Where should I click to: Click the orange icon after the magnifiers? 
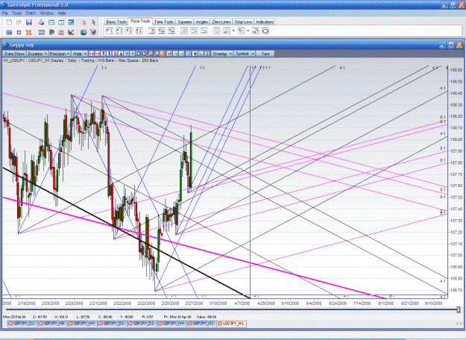(163, 54)
